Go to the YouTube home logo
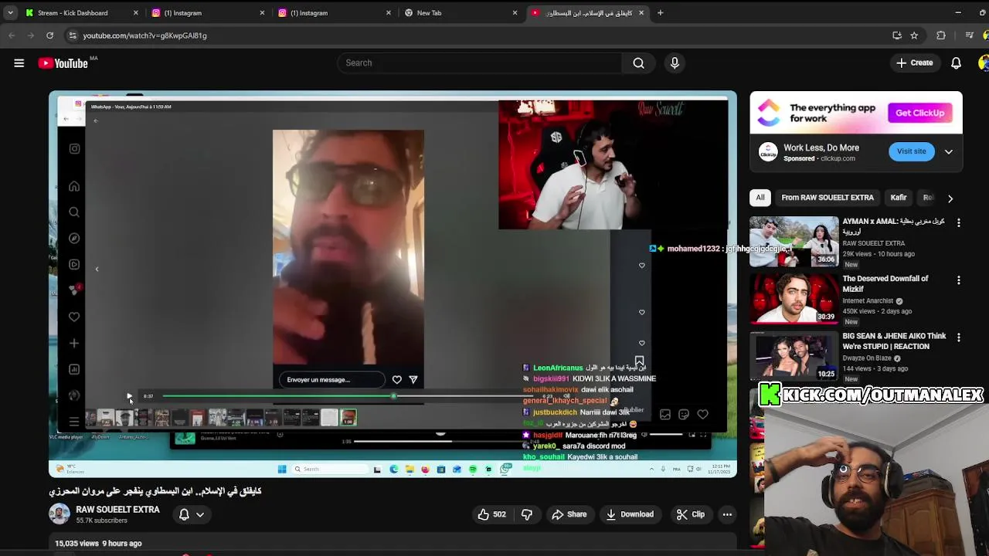Viewport: 989px width, 556px height. point(63,63)
